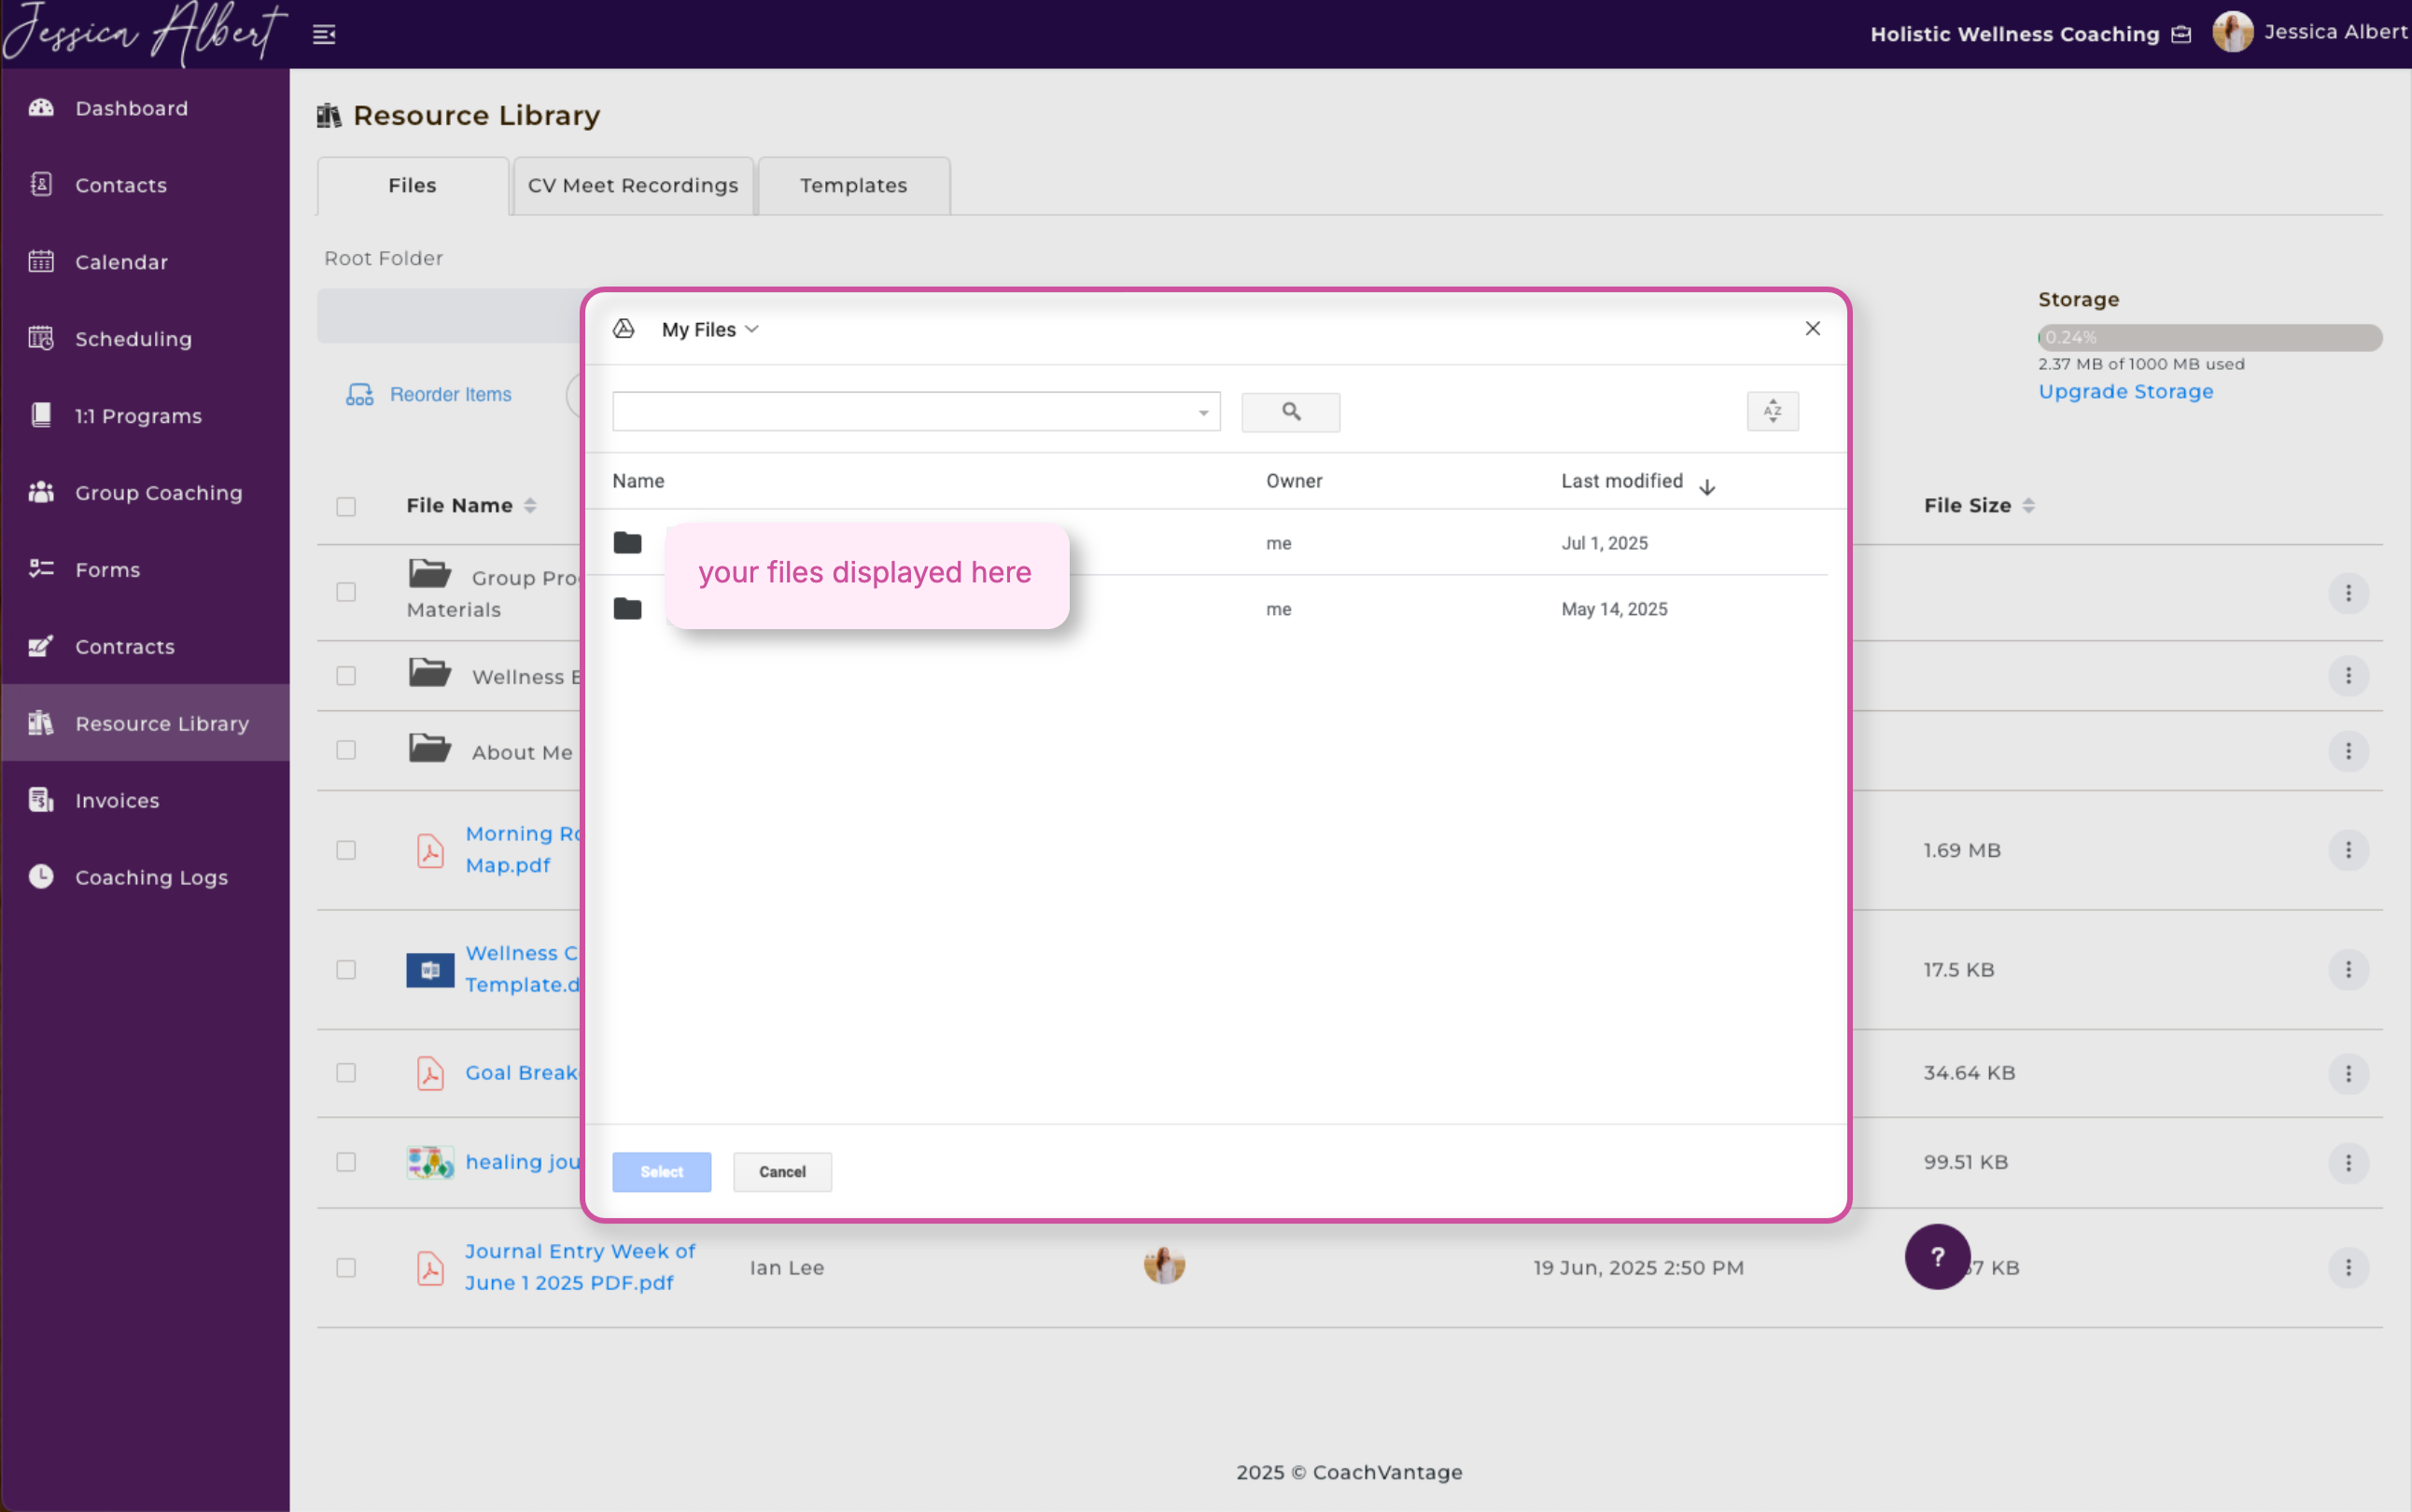This screenshot has width=2412, height=1512.
Task: Click the Upgrade Storage link
Action: (x=2125, y=392)
